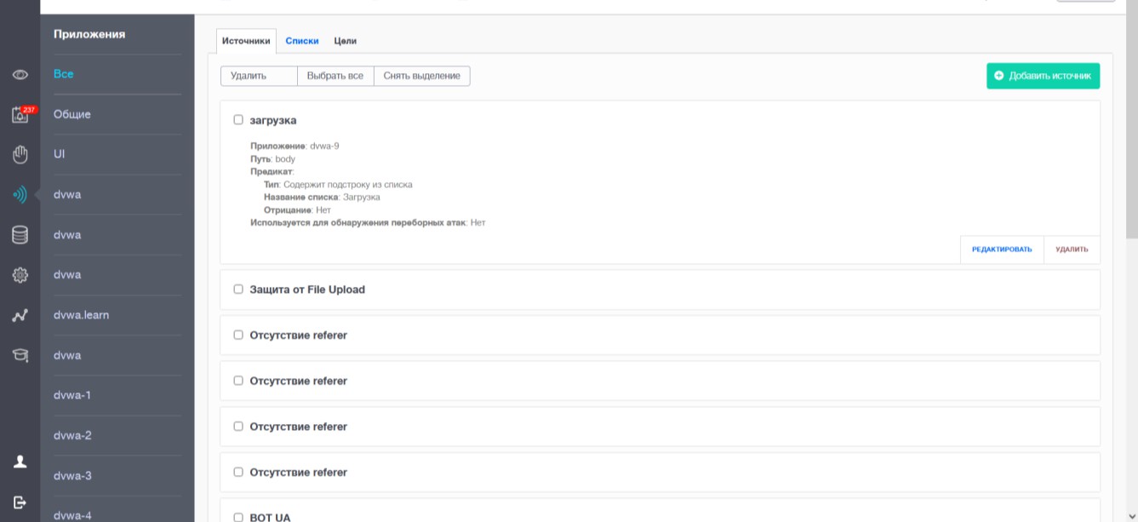Screen dimensions: 1138x522
Task: Tick the checkbox next to загрузка
Action: pos(238,120)
